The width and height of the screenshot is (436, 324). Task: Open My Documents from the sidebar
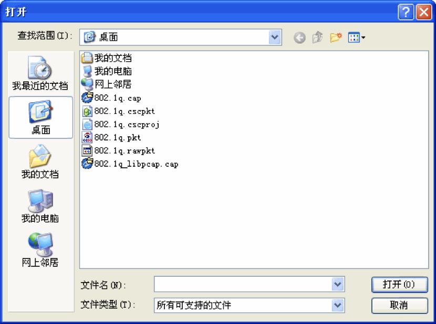(x=40, y=161)
